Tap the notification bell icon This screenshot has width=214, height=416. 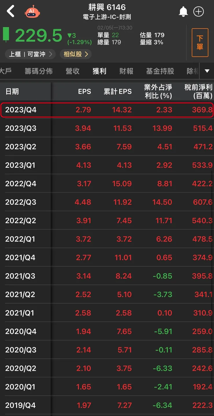click(x=183, y=12)
